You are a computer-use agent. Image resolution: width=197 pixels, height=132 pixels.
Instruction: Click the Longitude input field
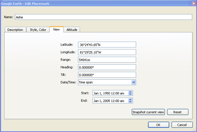[107, 52]
